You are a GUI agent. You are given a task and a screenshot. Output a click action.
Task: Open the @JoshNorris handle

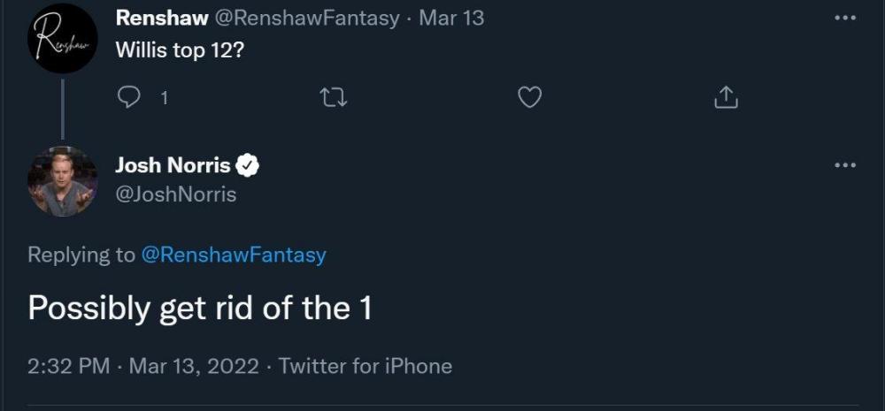[176, 194]
